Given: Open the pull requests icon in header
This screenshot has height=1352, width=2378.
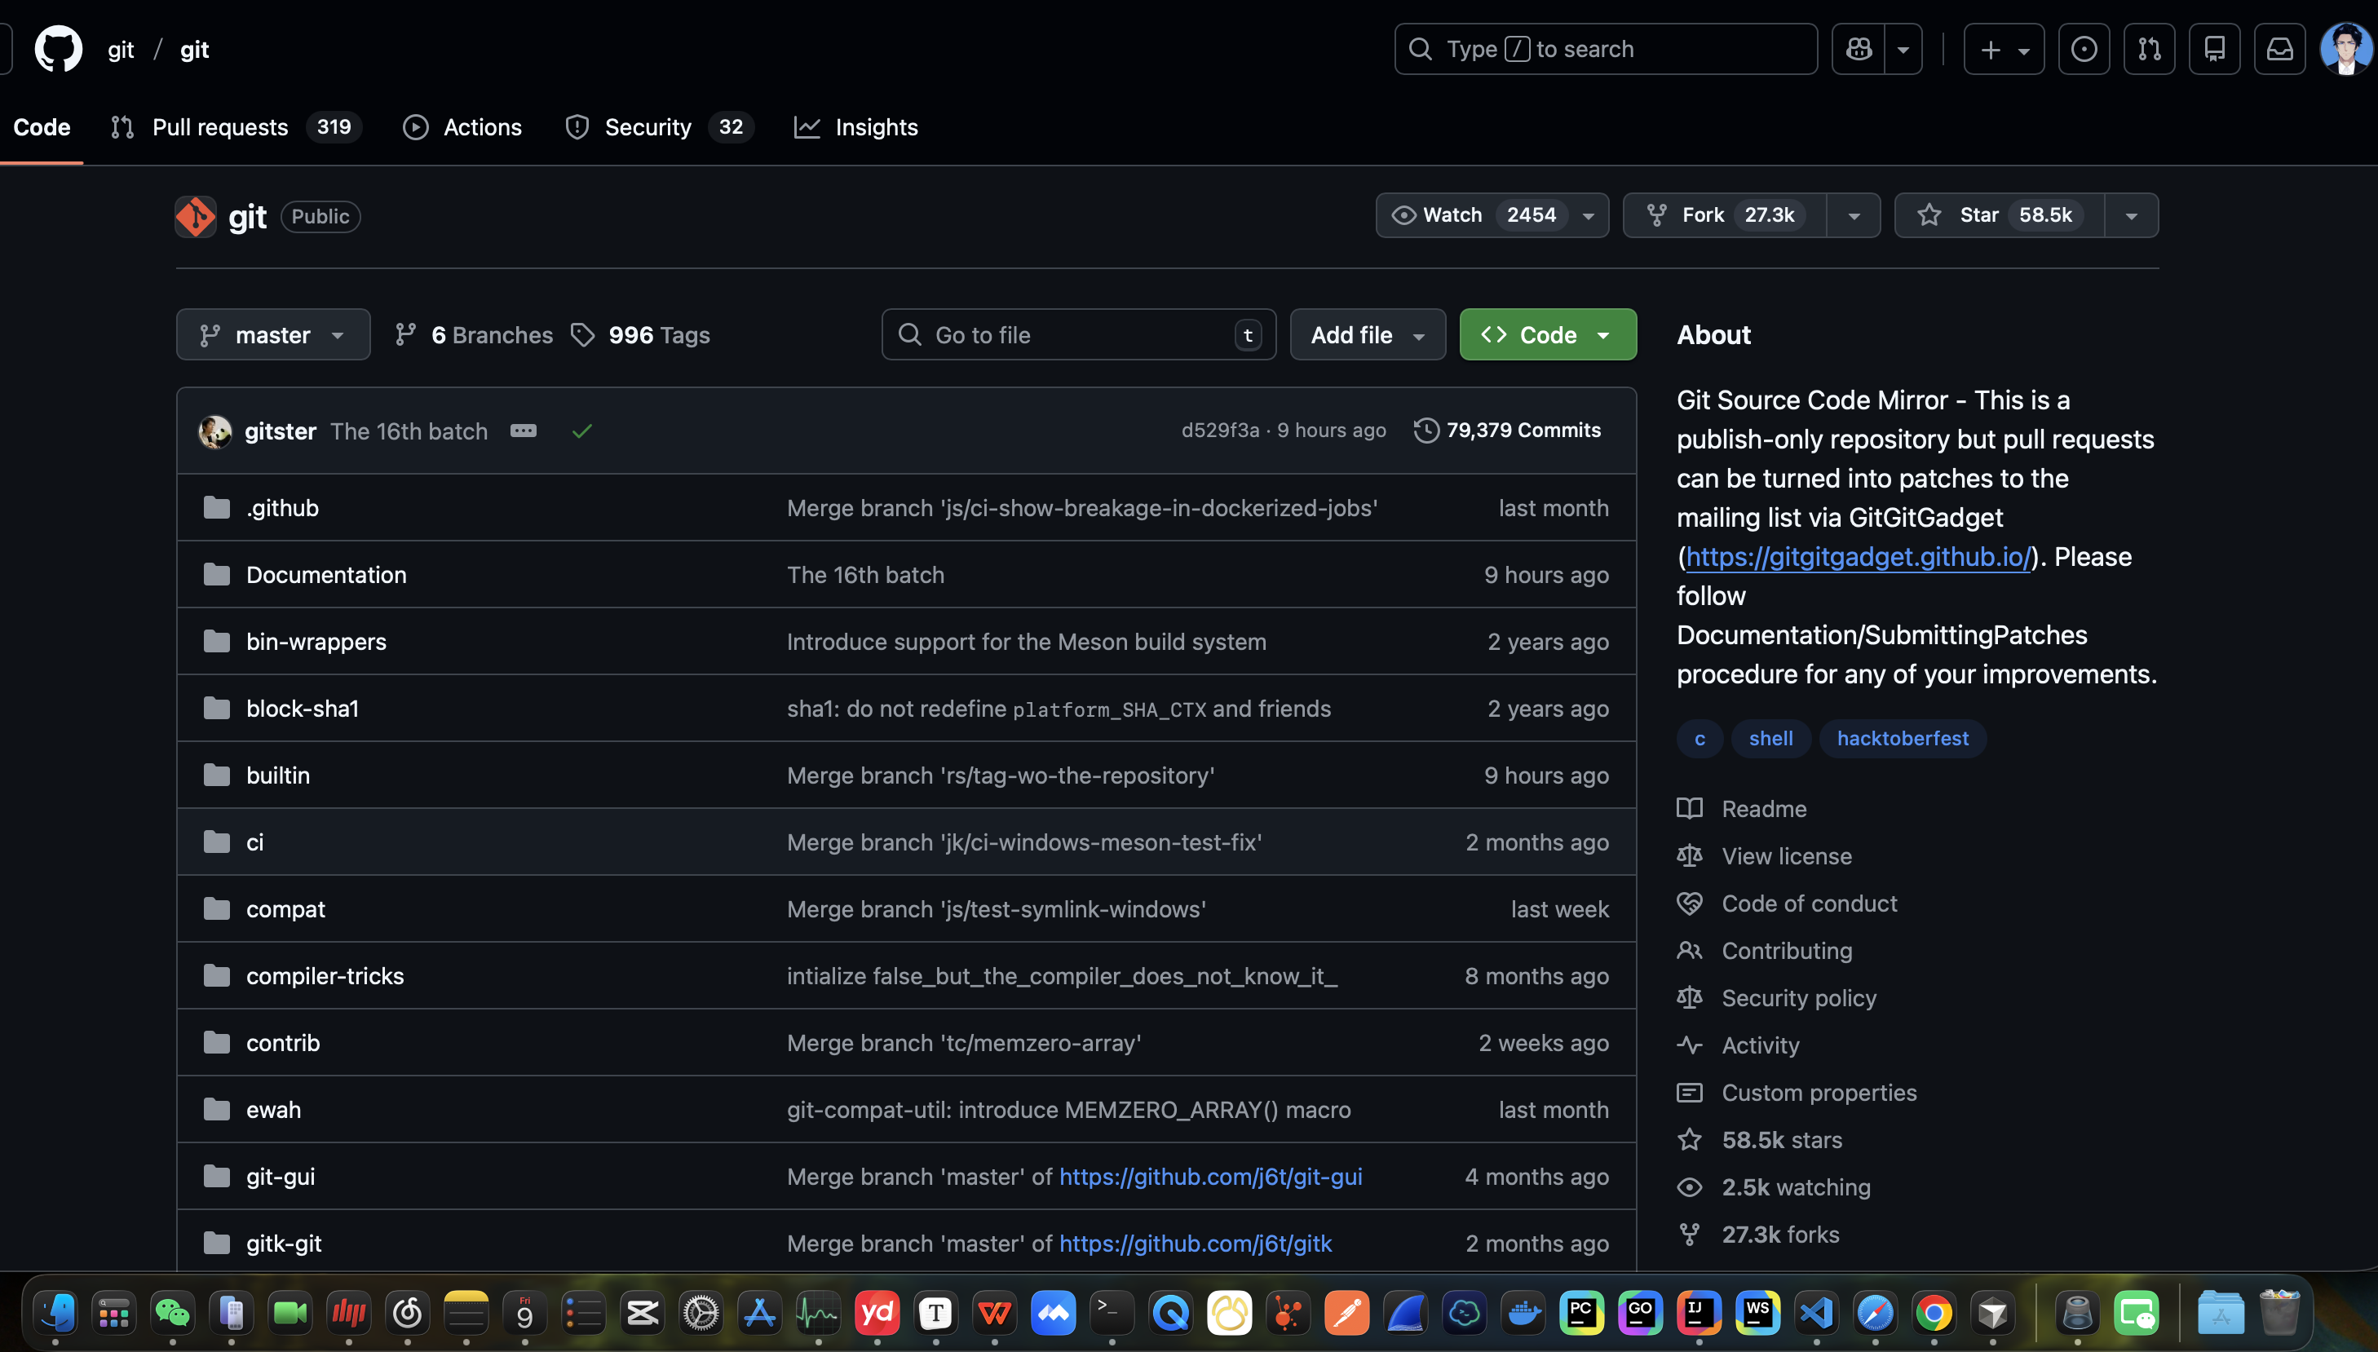Looking at the screenshot, I should (x=2149, y=48).
